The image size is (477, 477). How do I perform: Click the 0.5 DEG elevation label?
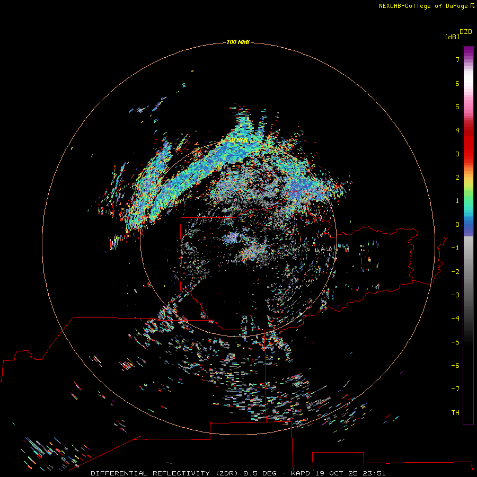click(x=260, y=473)
